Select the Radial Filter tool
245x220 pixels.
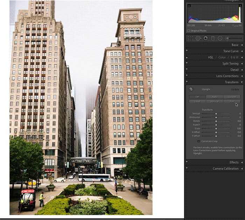tap(220, 38)
